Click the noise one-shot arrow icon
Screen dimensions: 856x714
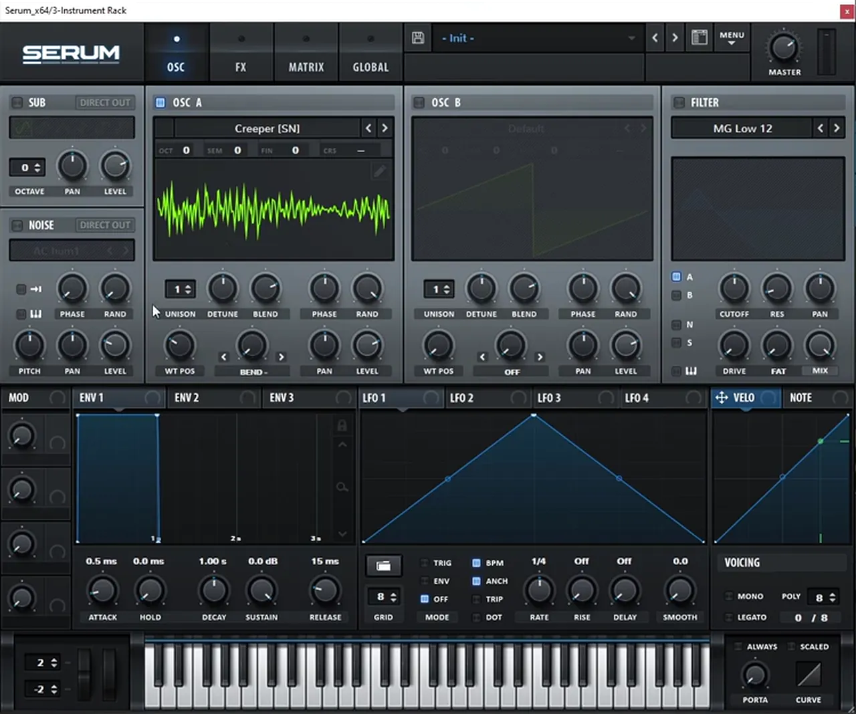pyautogui.click(x=35, y=289)
